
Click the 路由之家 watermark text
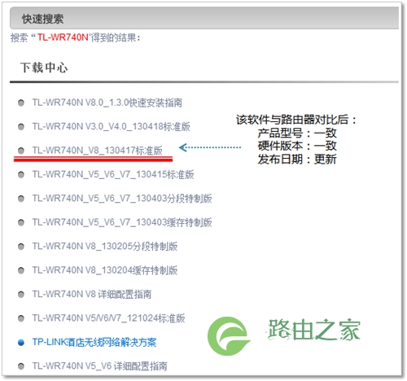click(x=313, y=330)
